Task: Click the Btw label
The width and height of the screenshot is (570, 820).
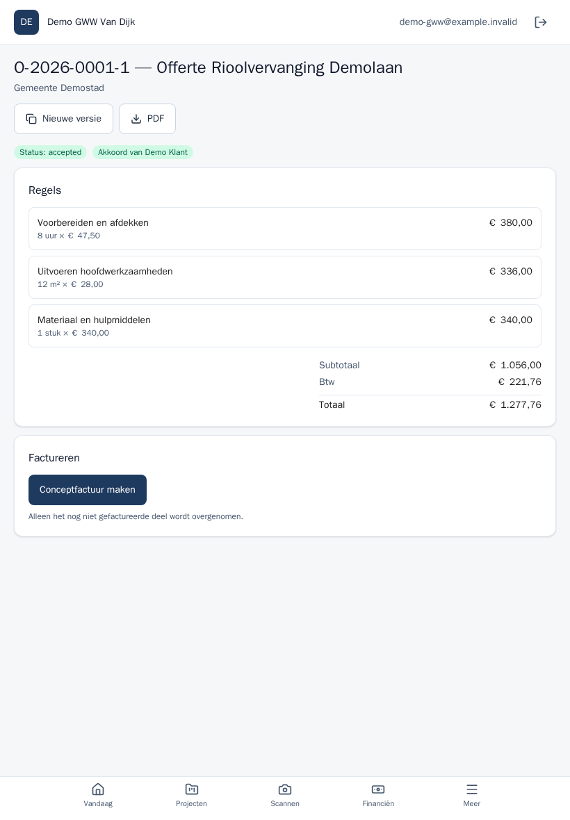Action: [x=327, y=382]
